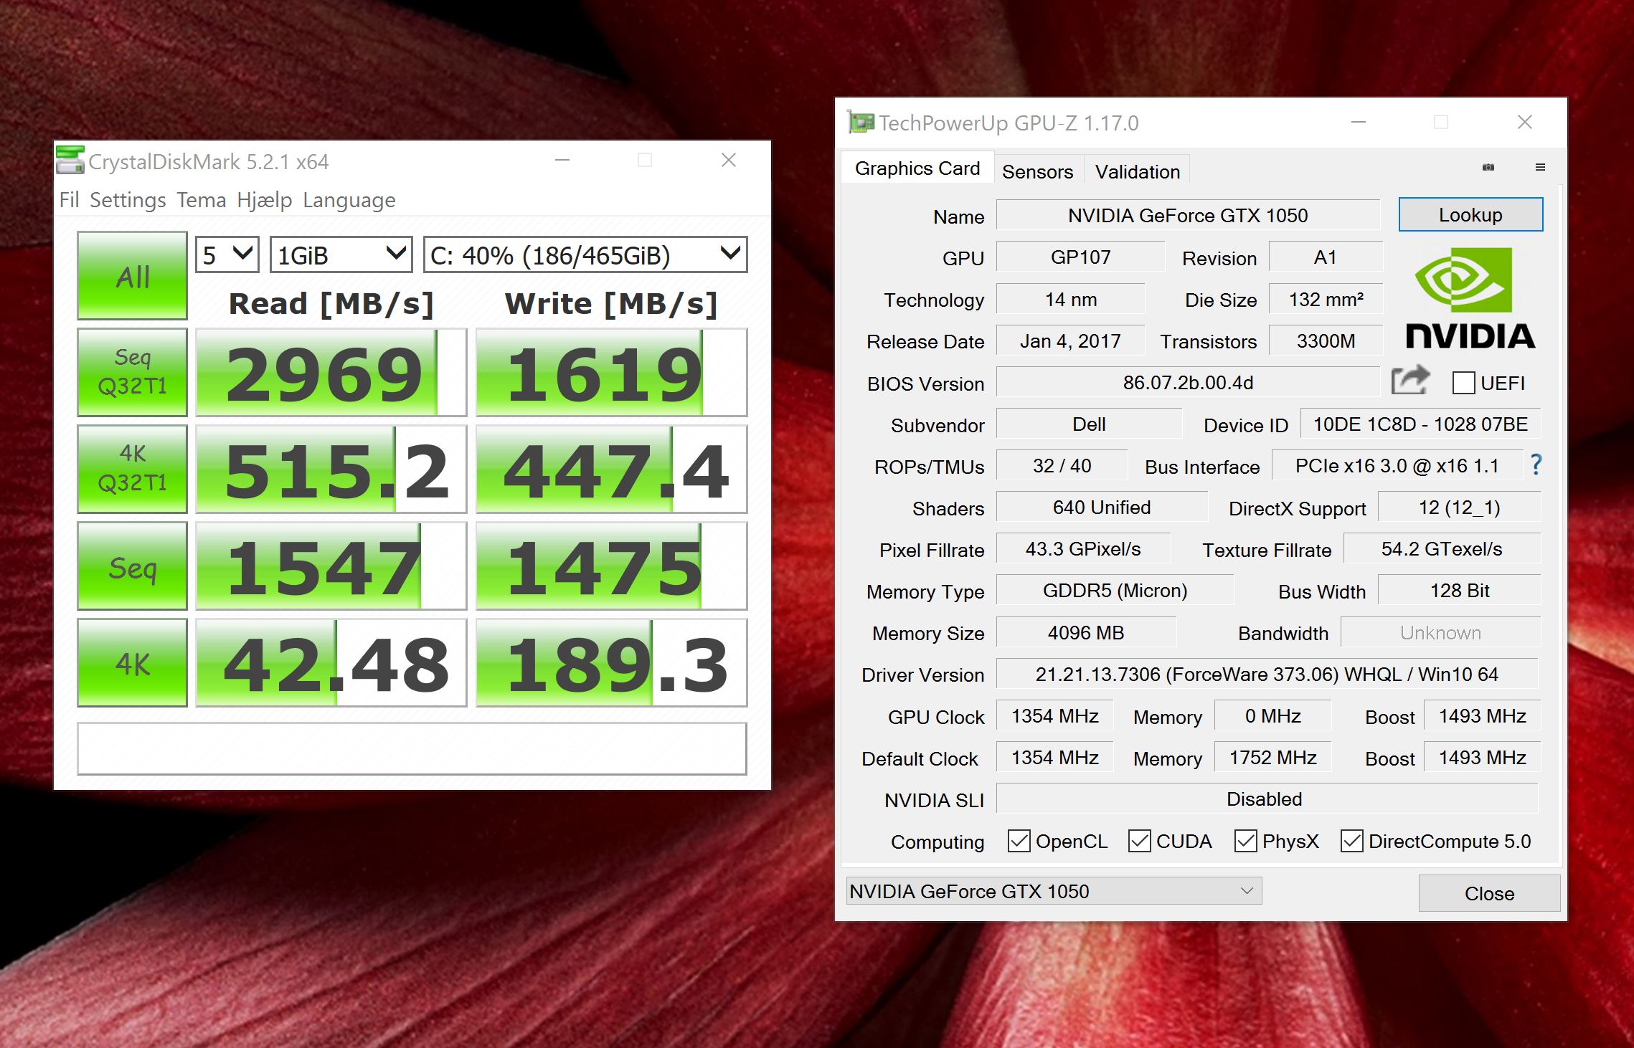This screenshot has width=1634, height=1048.
Task: Click the Shaders value 640 Unified
Action: coord(1102,507)
